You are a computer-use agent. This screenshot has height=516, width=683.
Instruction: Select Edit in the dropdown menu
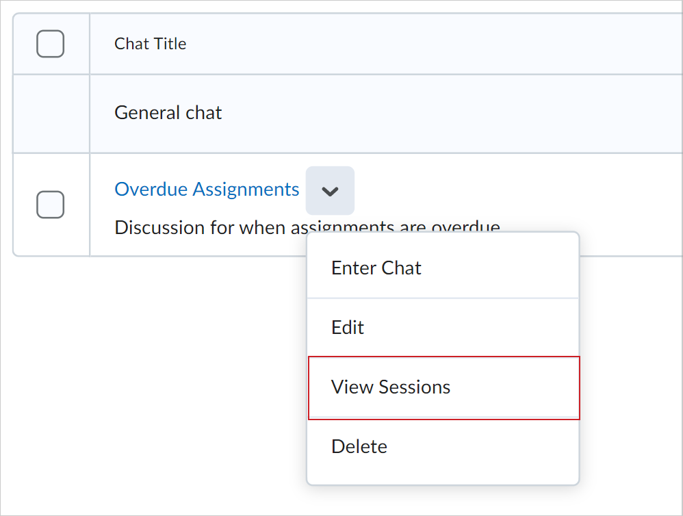click(348, 327)
